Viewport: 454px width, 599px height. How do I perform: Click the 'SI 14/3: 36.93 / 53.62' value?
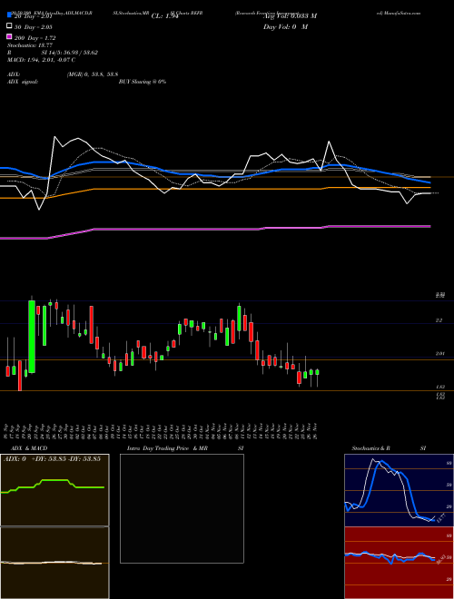pyautogui.click(x=69, y=53)
